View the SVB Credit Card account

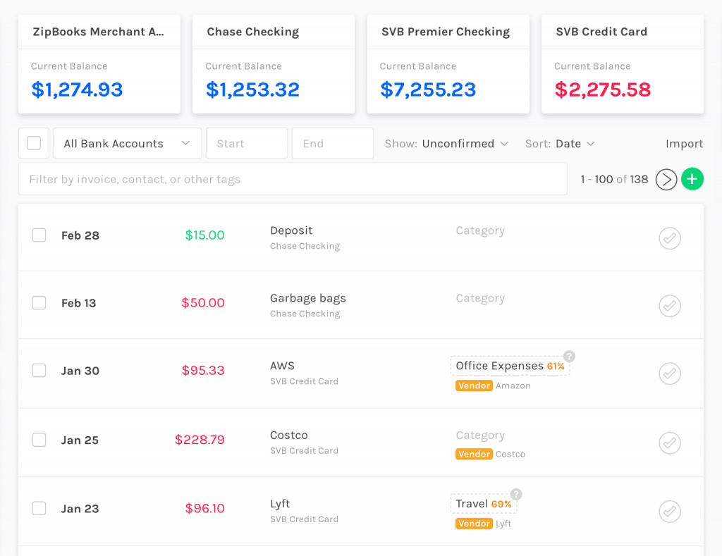point(622,63)
